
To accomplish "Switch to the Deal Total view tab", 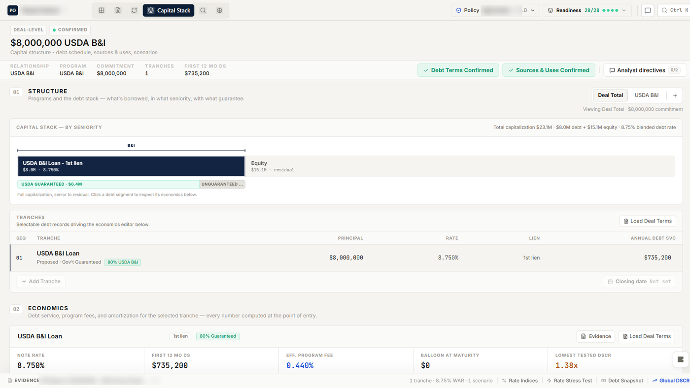I will pyautogui.click(x=611, y=96).
